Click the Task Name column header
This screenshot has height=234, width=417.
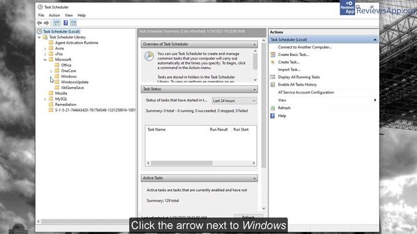pos(156,129)
